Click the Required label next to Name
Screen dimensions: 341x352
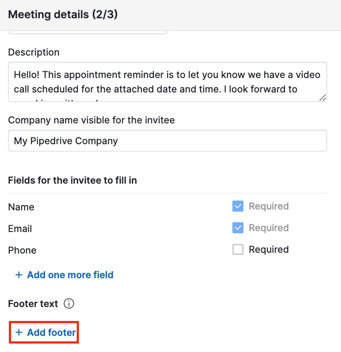pos(268,207)
